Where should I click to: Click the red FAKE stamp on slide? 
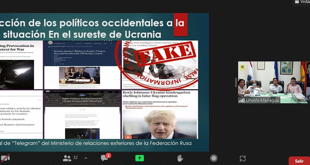(x=166, y=53)
